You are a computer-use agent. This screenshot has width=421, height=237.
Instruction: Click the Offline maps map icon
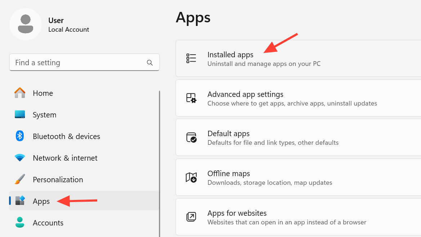[x=191, y=177]
